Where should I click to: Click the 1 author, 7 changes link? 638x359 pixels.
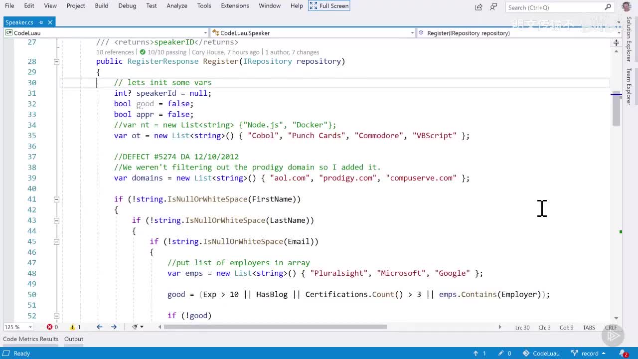(x=292, y=52)
